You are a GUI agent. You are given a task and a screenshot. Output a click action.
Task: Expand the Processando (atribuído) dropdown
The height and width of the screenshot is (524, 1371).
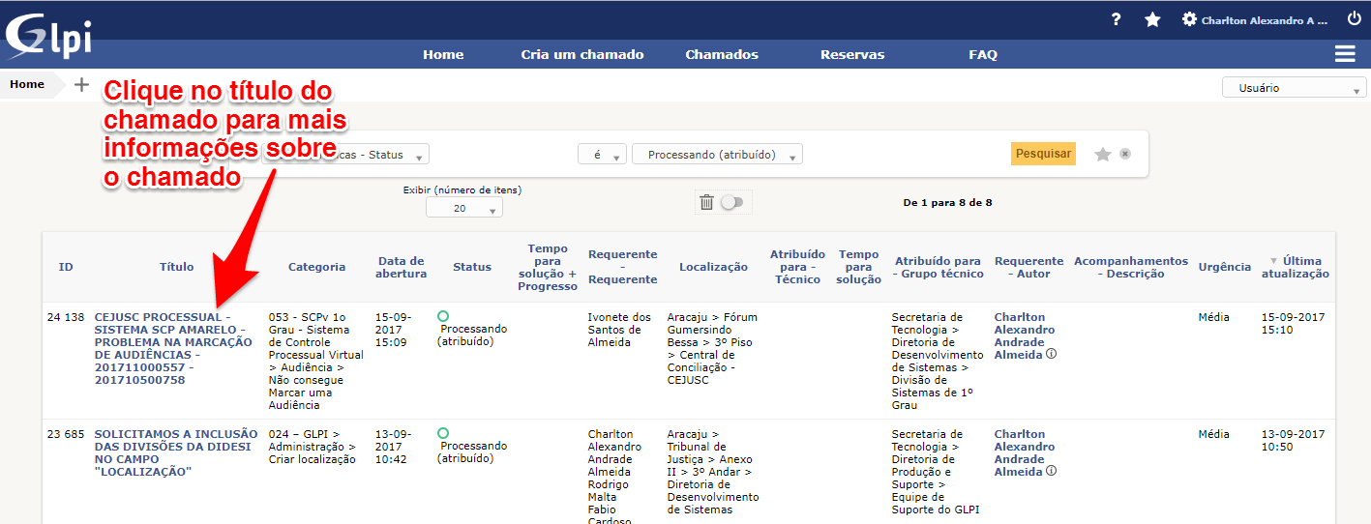pos(716,155)
